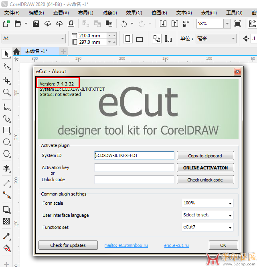Click the full-screen preview icon
Screen dimensions: 257x267
pos(238,24)
